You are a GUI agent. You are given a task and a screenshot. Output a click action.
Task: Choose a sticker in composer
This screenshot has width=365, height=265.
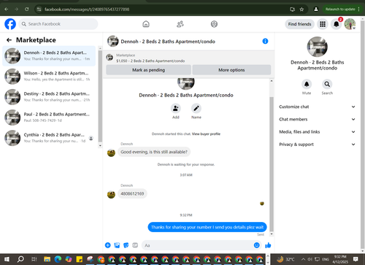coord(126,245)
